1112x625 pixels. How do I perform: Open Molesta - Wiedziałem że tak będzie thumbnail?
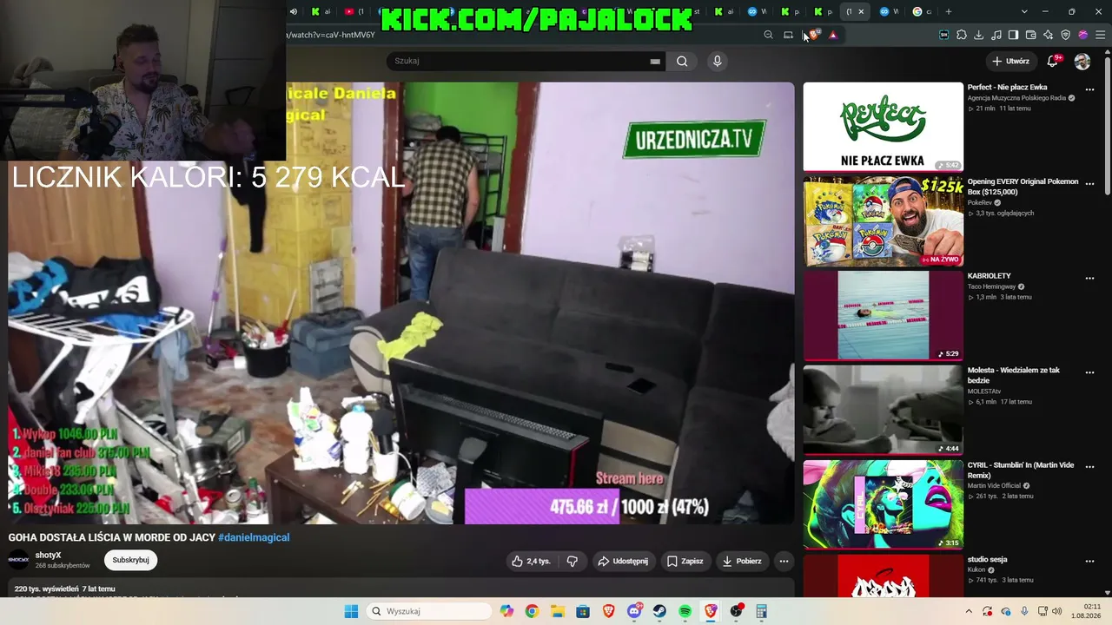pos(883,410)
